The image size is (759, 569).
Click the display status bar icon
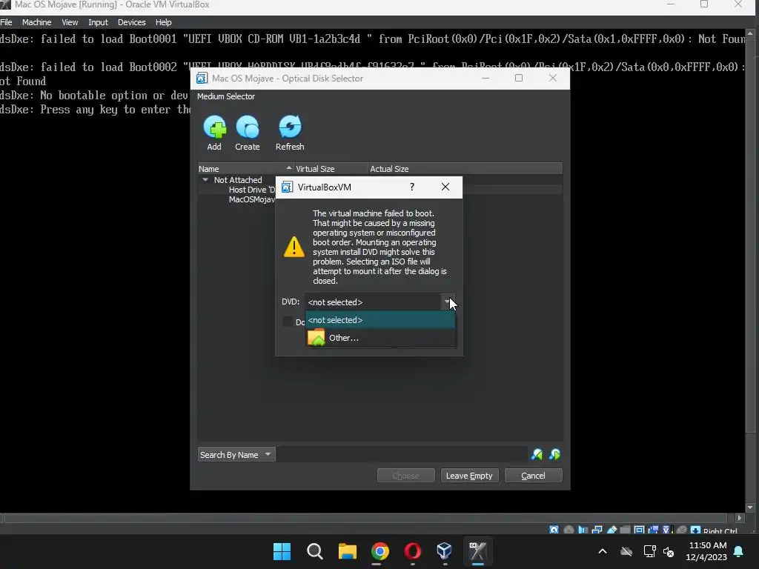[639, 530]
